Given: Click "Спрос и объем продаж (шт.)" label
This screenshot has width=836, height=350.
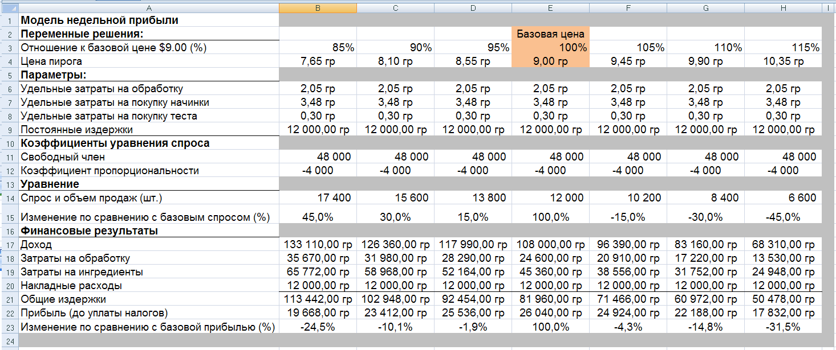Looking at the screenshot, I should [91, 197].
